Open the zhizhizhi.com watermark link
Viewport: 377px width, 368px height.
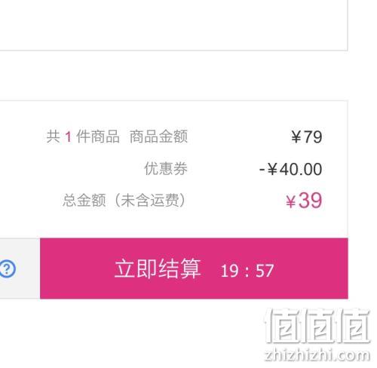pos(317,355)
